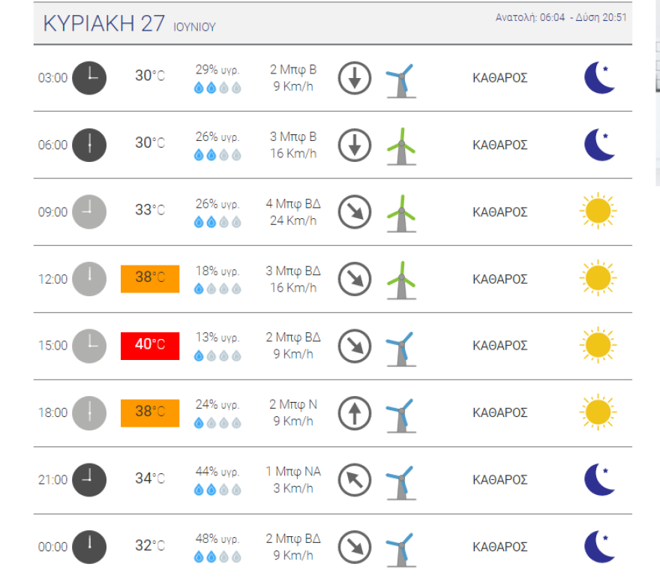Select the northwest wind arrow at 21:00
Viewport: 660px width, 579px height.
(354, 479)
